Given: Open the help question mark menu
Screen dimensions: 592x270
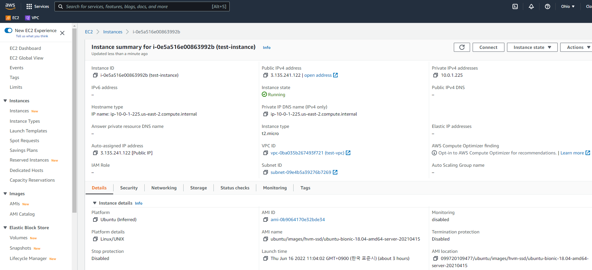Looking at the screenshot, I should [x=548, y=6].
